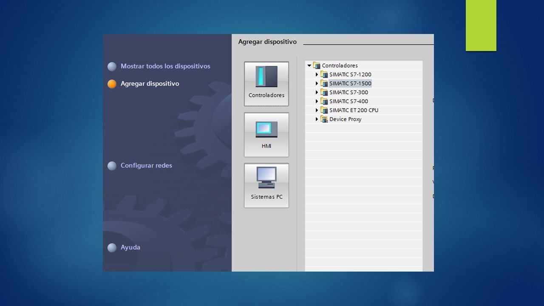This screenshot has height=306, width=544.
Task: Click bullet beside Mostrar todos los dispositivos
Action: point(112,67)
